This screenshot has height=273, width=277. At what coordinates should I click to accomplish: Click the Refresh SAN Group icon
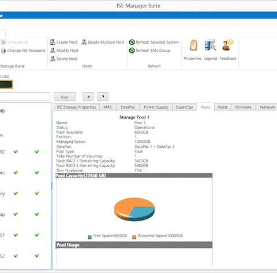(132, 51)
